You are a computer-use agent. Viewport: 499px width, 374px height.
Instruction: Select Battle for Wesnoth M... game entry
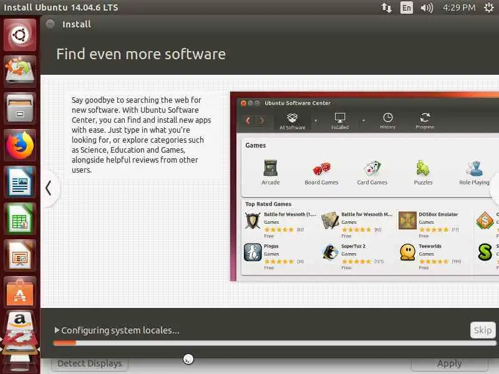pyautogui.click(x=357, y=224)
